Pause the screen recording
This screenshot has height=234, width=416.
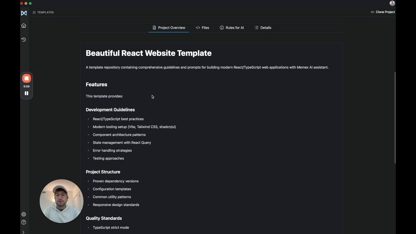coord(26,93)
